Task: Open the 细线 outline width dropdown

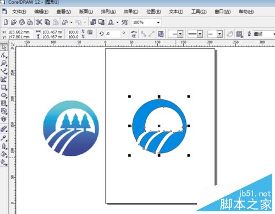Action: (274, 34)
